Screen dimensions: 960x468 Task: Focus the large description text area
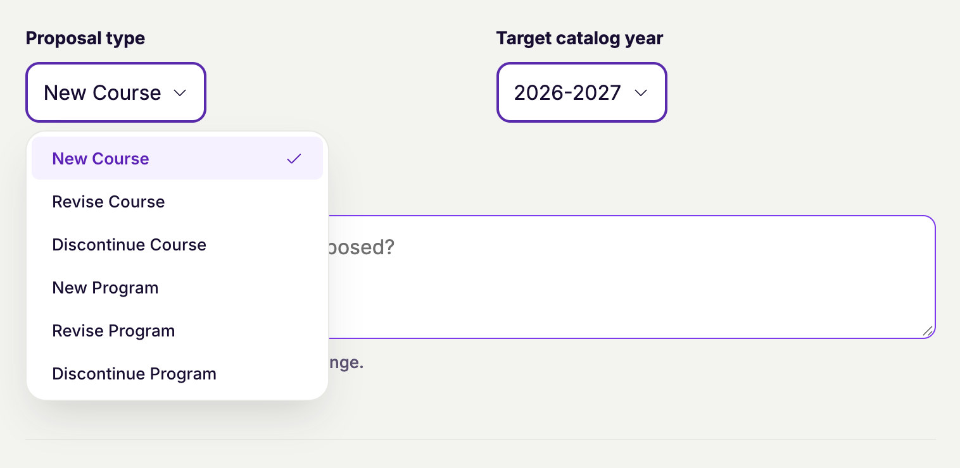(x=631, y=277)
